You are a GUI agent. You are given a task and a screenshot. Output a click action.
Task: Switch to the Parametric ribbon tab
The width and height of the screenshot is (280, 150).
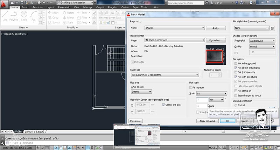click(64, 7)
